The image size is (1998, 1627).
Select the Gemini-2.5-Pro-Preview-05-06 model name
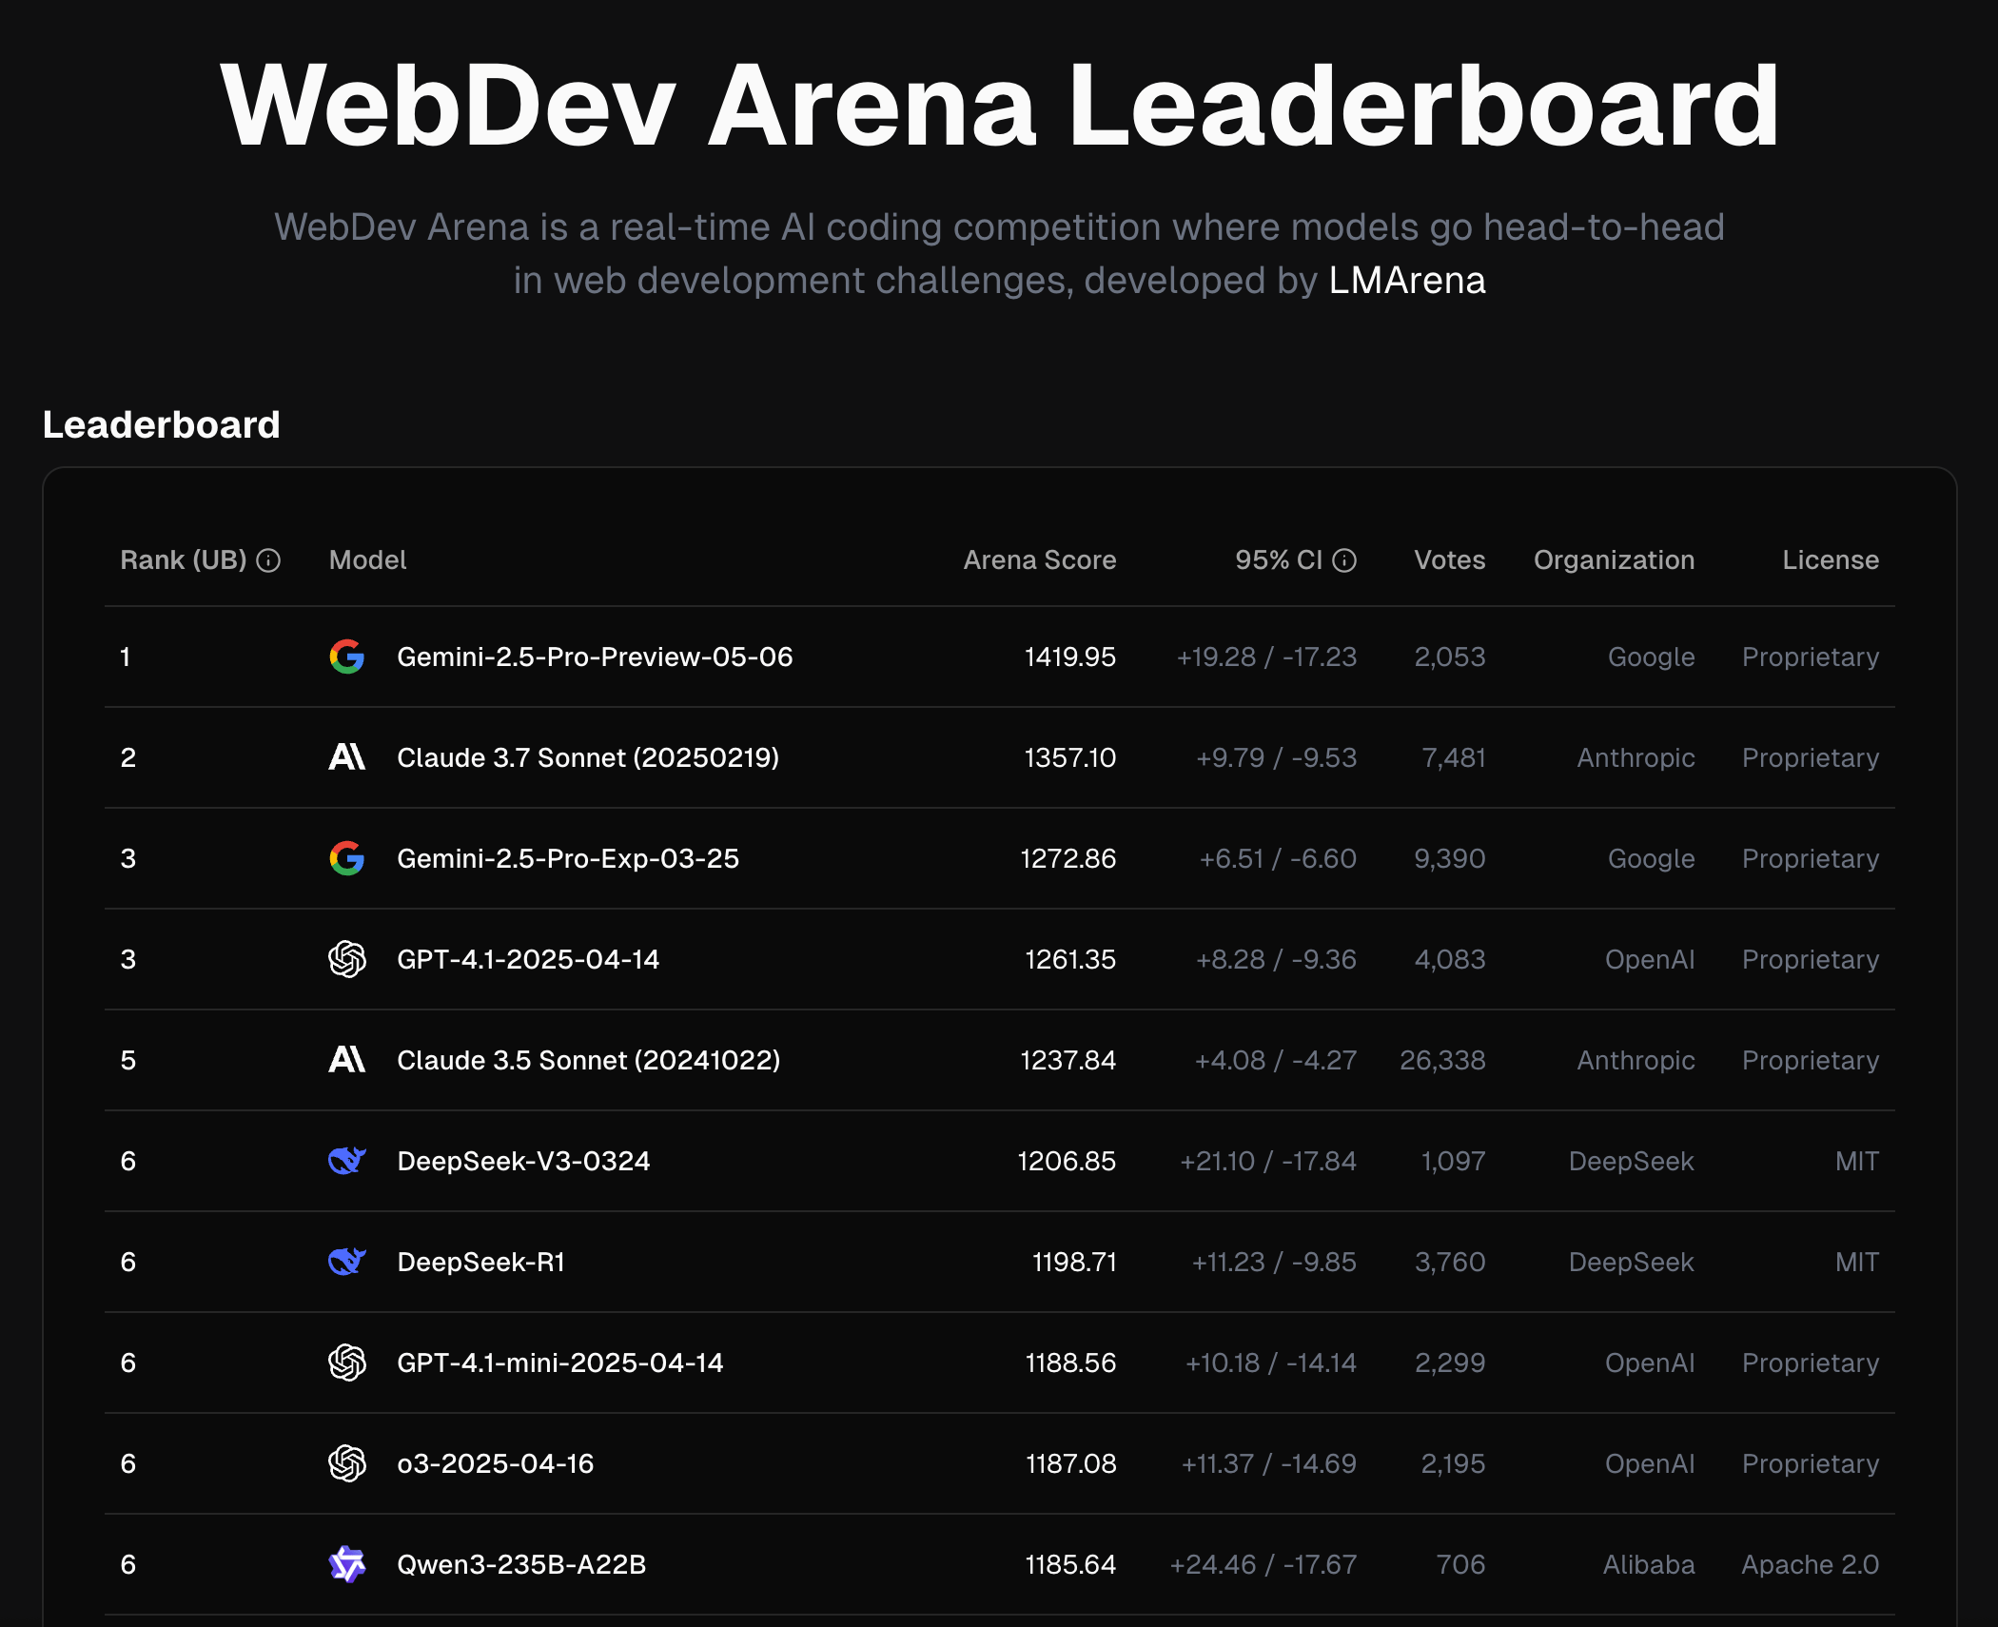click(595, 657)
